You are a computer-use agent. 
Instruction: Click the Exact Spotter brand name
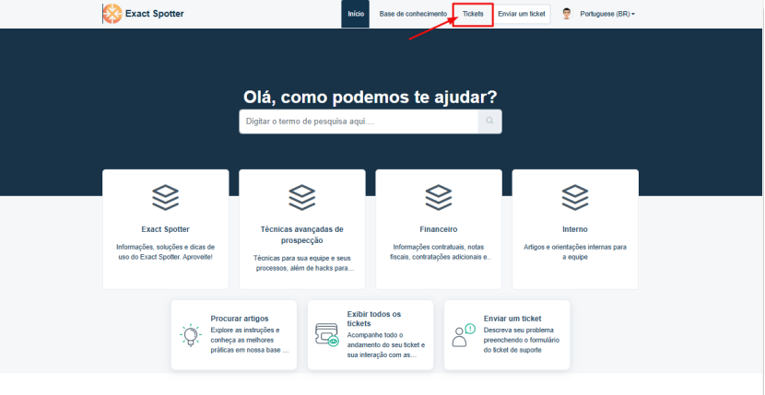click(x=155, y=14)
